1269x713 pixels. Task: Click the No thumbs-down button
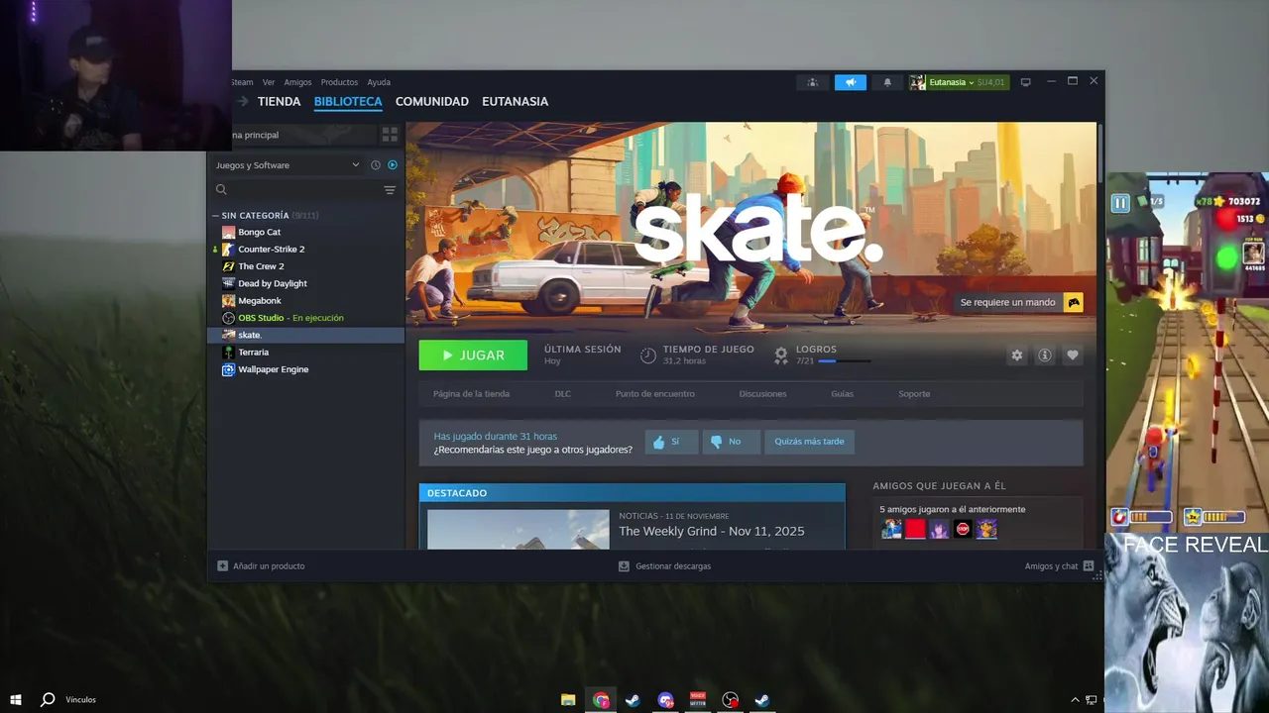[731, 442]
